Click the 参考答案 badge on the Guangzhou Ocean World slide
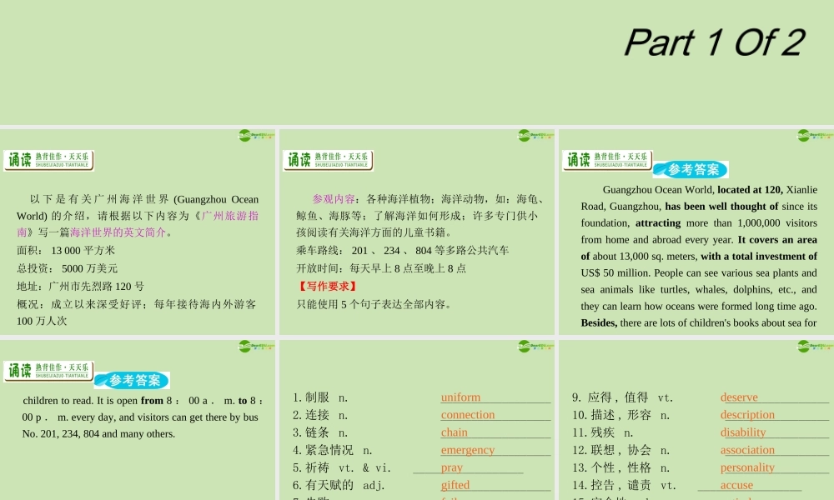Image resolution: width=834 pixels, height=500 pixels. pos(691,169)
